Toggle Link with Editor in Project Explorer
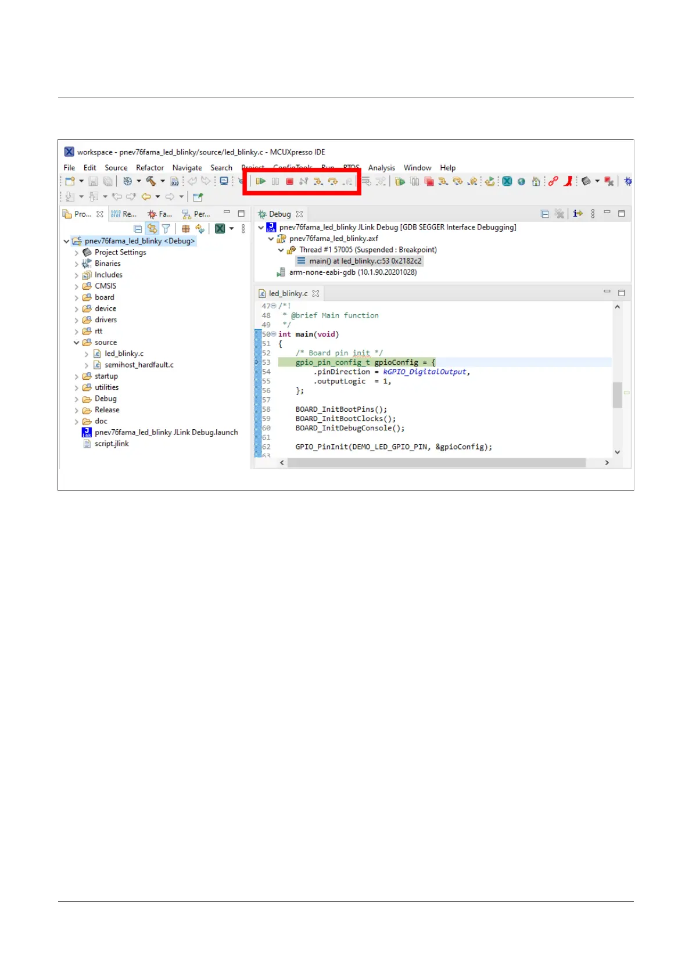Image resolution: width=692 pixels, height=978 pixels. (152, 229)
